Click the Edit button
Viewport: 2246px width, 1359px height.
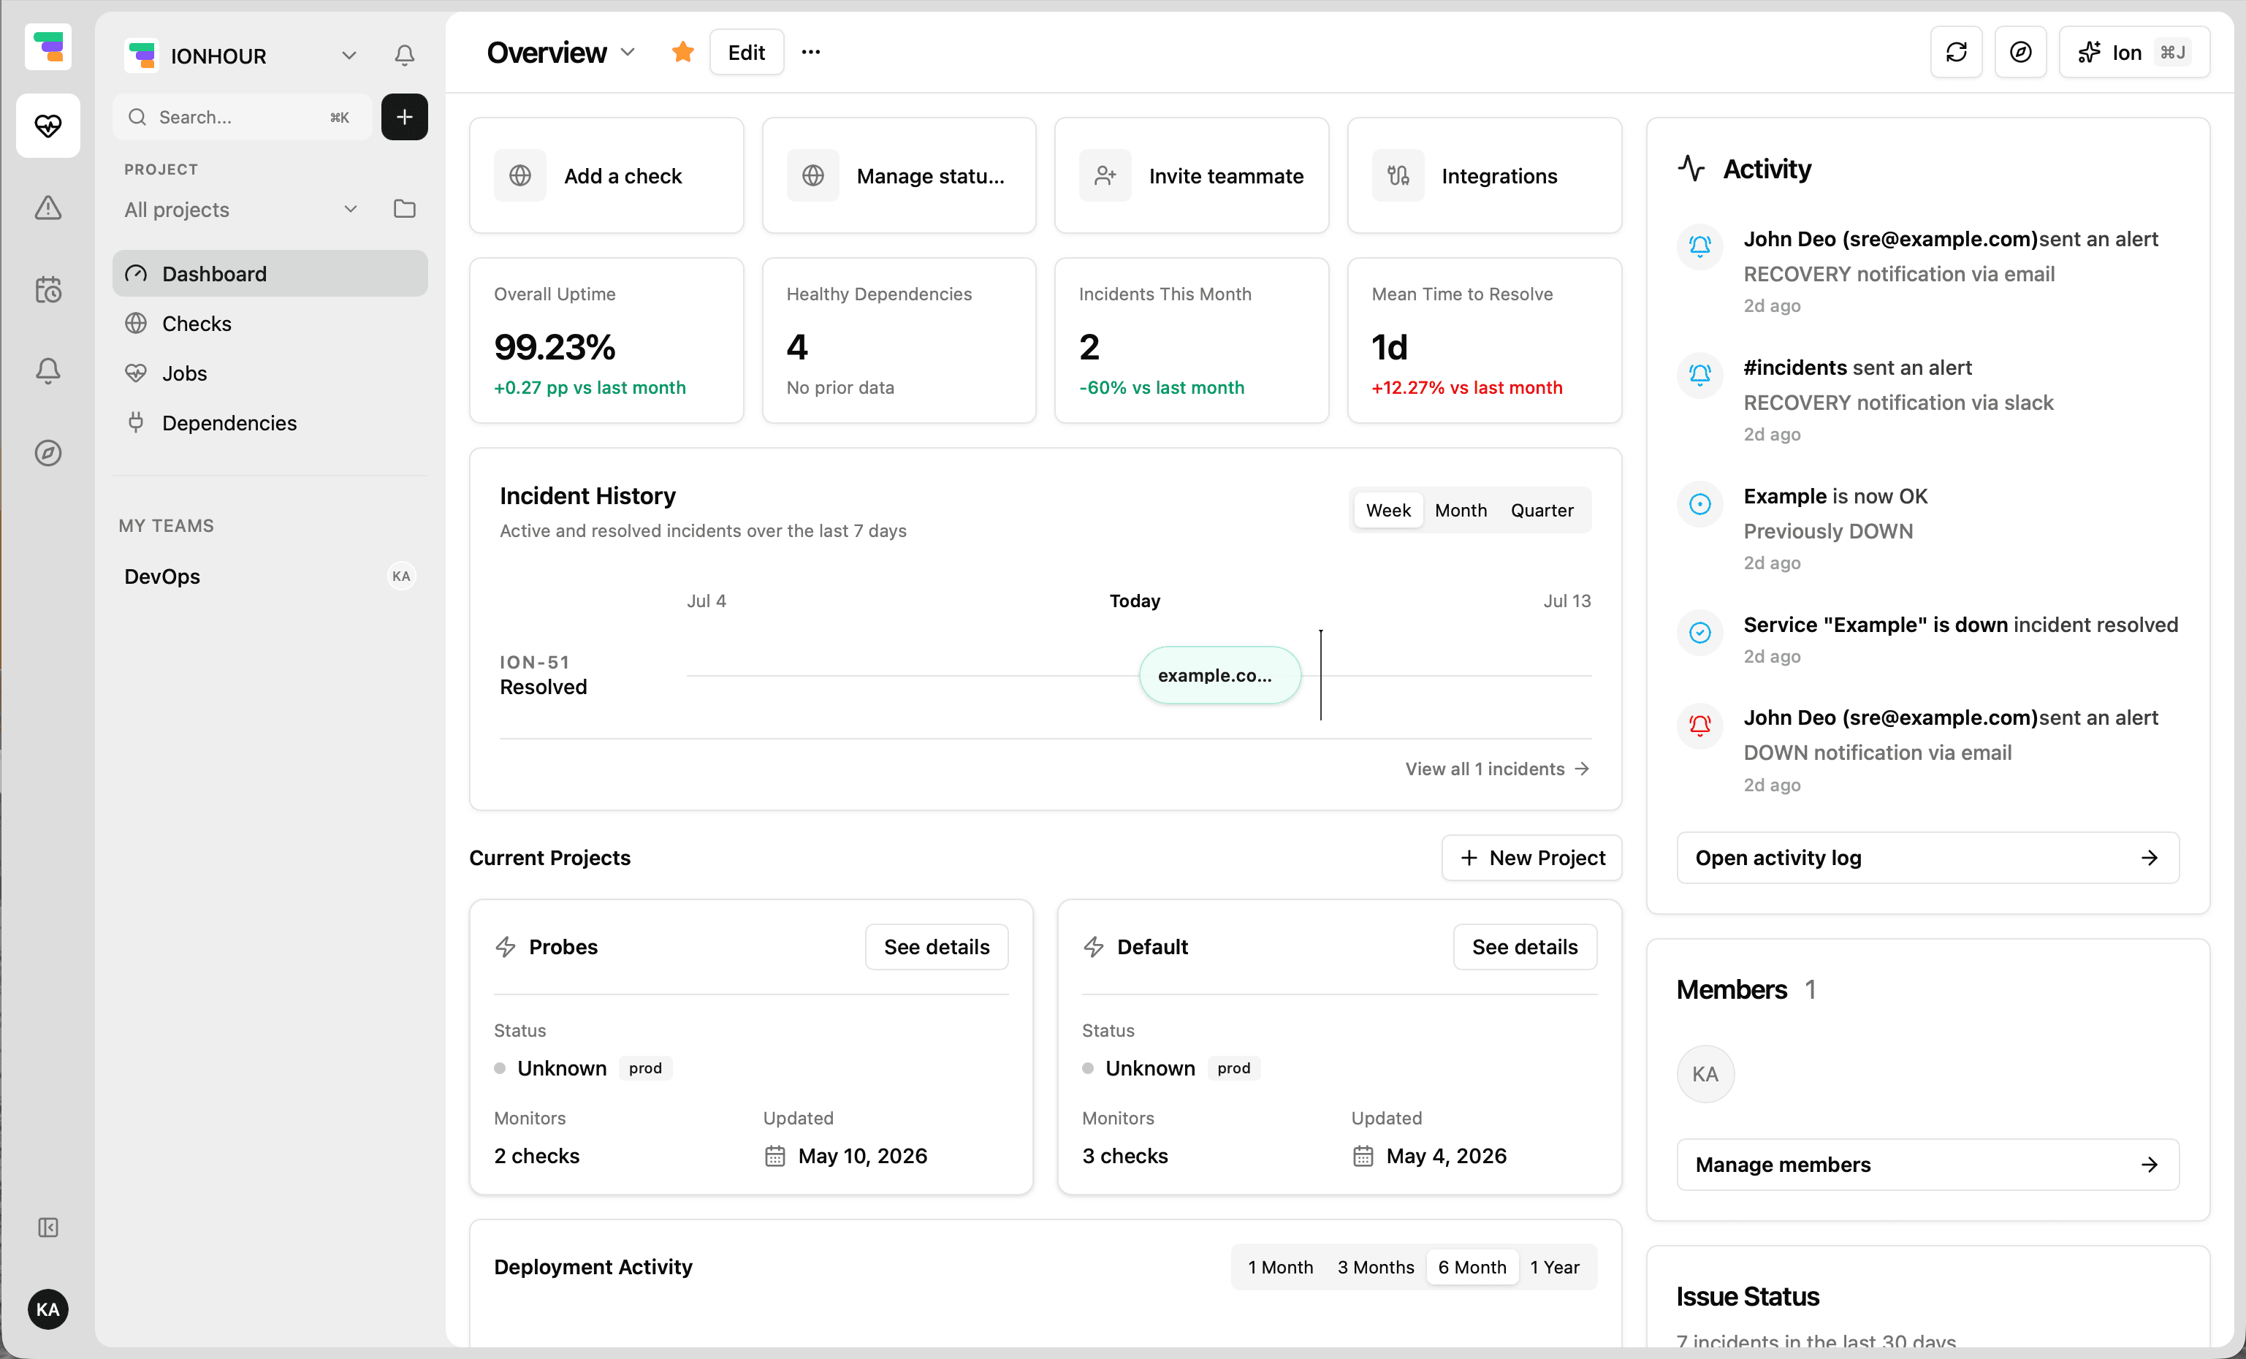tap(747, 52)
